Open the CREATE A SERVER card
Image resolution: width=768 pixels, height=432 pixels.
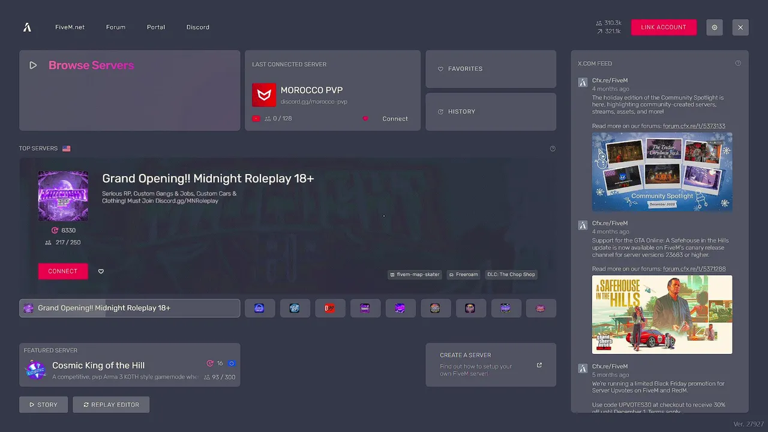coord(491,365)
